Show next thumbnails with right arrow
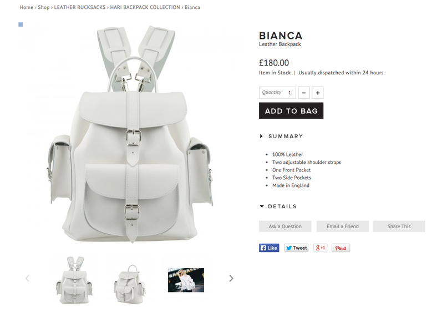 pyautogui.click(x=231, y=278)
